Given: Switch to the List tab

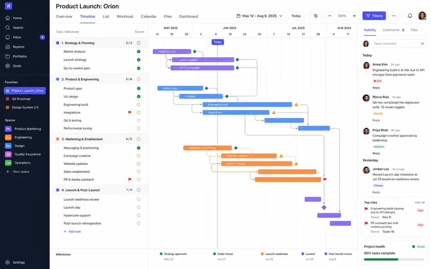Looking at the screenshot, I should pos(106,17).
